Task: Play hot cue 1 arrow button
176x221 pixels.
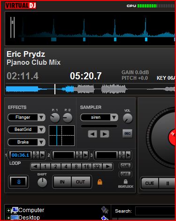Action: 42,155
